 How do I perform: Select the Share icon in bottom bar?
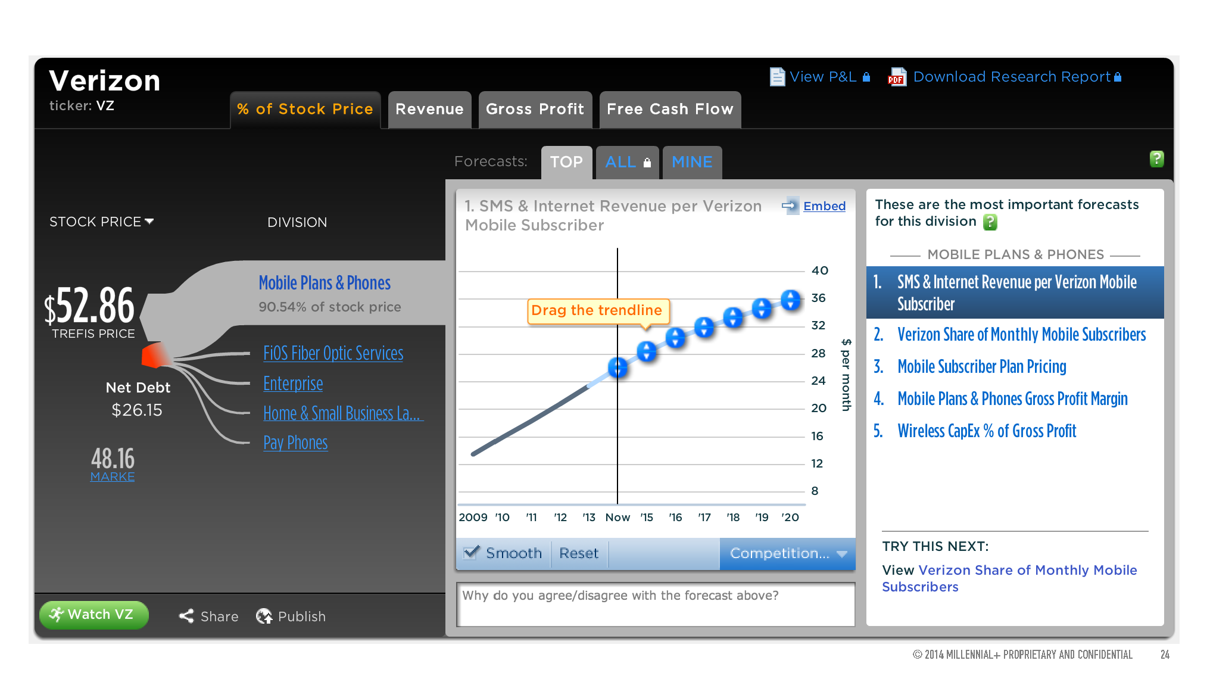(187, 616)
